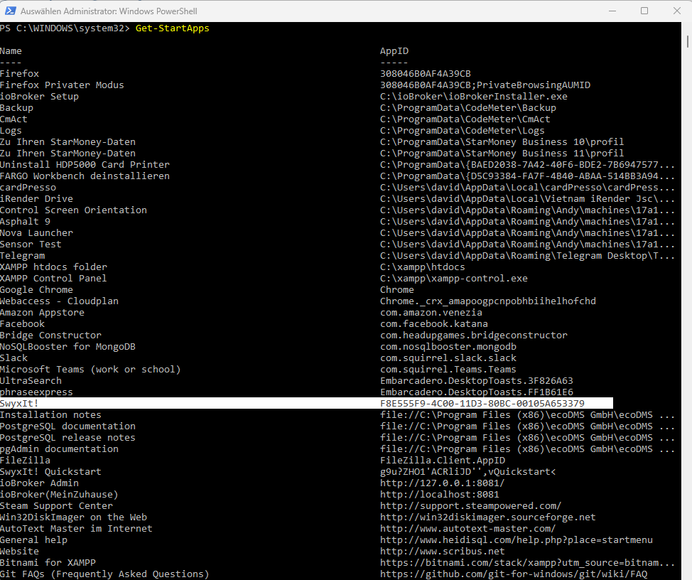Click the Name column header
The image size is (692, 580).
click(11, 51)
